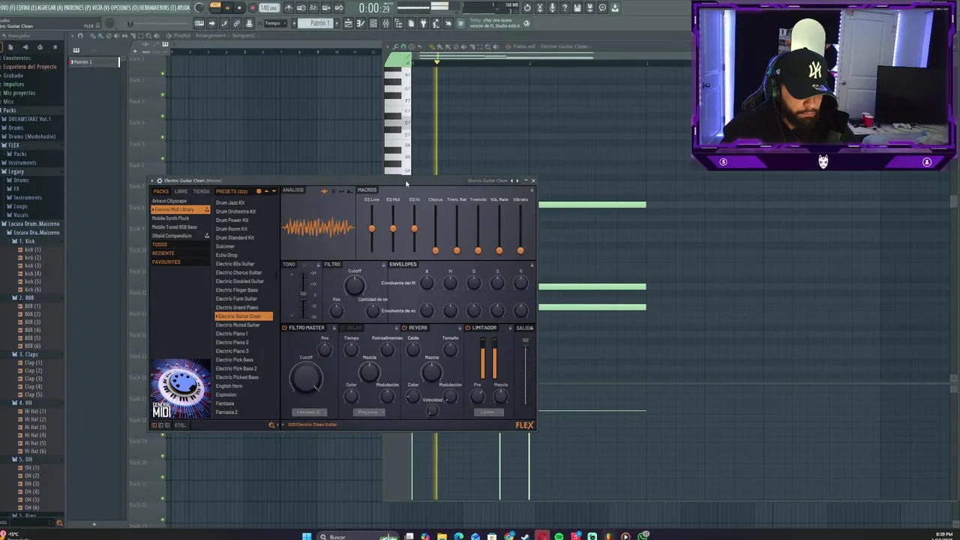Open the Low pass 12 filter type dropdown
This screenshot has height=540, width=960.
[310, 412]
